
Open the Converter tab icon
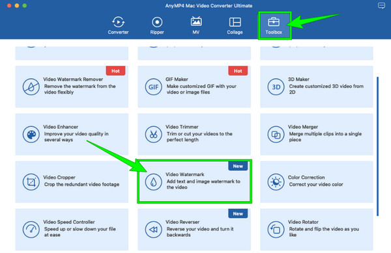click(x=118, y=22)
